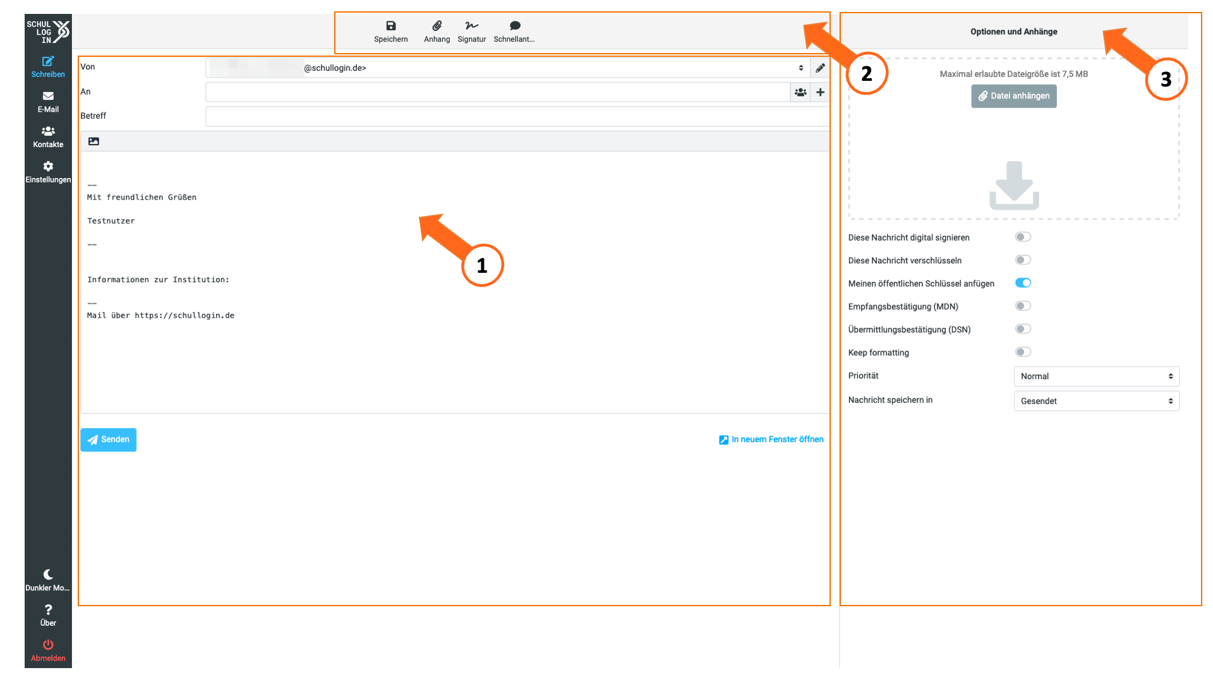The height and width of the screenshot is (682, 1213).
Task: Click 'Optionen und Anhänge' panel header
Action: tap(1013, 32)
